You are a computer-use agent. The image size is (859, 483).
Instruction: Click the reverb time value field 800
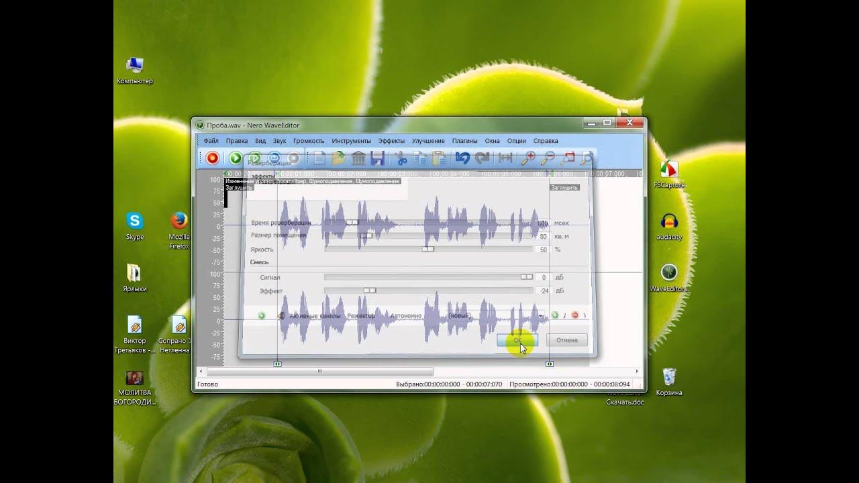[542, 223]
